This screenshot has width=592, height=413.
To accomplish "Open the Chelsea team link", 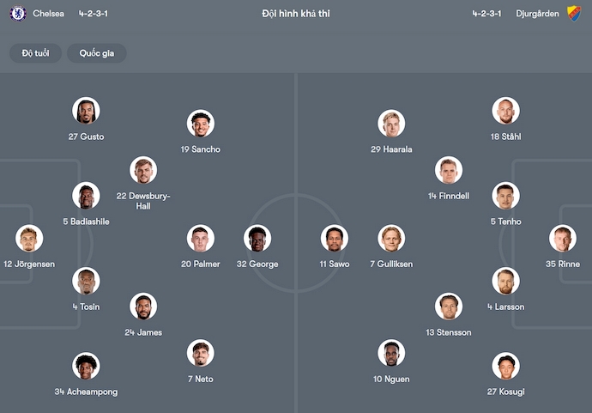I will [48, 14].
